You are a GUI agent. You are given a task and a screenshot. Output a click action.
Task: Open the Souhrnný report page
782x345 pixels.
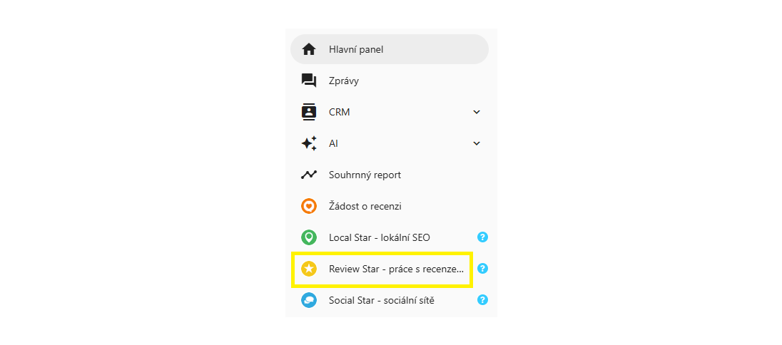[x=365, y=175]
